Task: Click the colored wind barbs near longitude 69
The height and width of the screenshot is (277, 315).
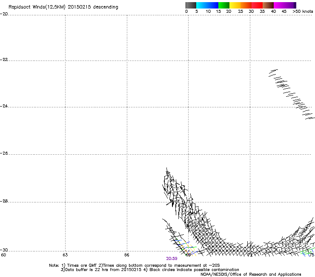Action: click(186, 248)
